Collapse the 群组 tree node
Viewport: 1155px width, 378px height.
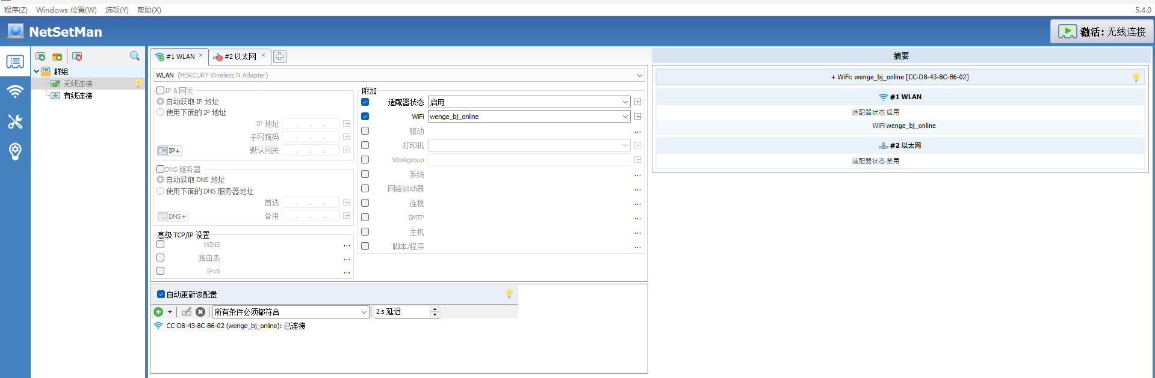(x=37, y=72)
